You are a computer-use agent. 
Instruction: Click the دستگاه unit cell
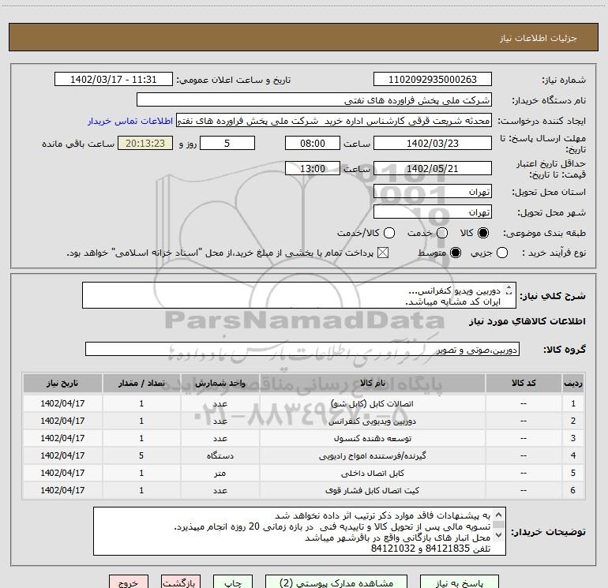(x=220, y=456)
